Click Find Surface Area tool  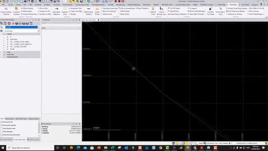pos(220,11)
